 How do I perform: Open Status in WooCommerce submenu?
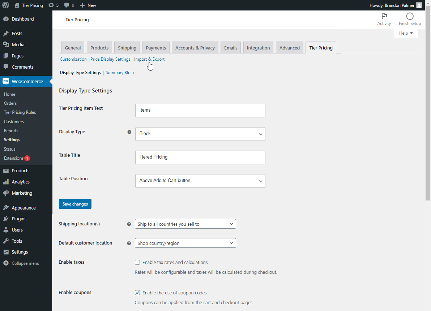click(10, 149)
